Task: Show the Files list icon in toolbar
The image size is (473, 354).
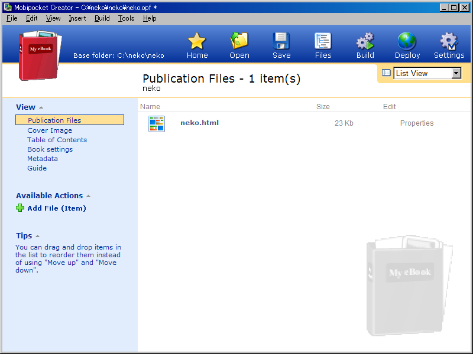Action: 323,41
